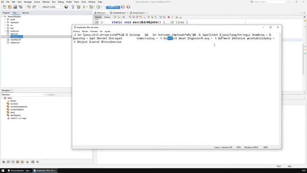Click the Save All icon in NetBeans toolbar

[21, 7]
